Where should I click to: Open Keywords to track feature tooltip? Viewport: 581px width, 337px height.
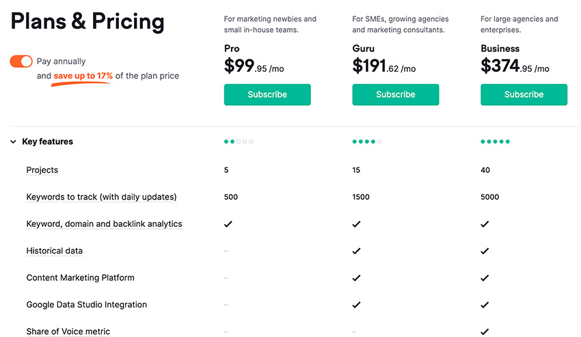[102, 197]
